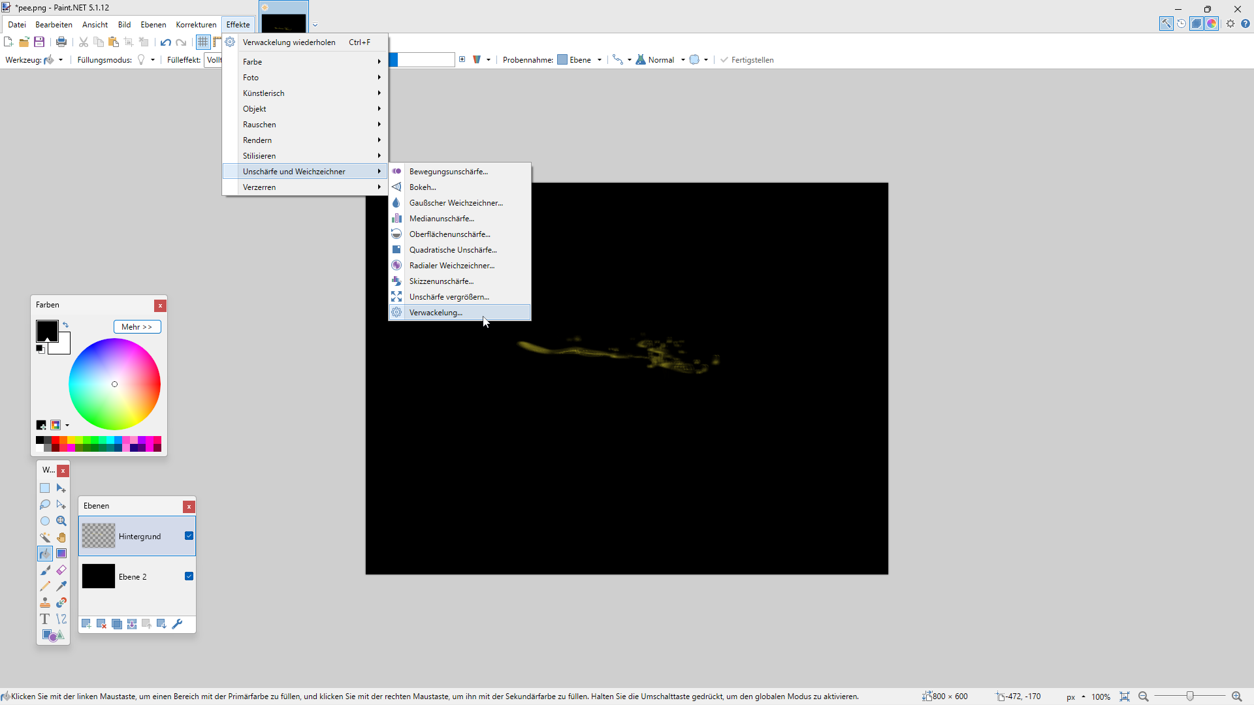This screenshot has height=705, width=1254.
Task: Expand the Füllungsmodus dropdown
Action: (x=146, y=59)
